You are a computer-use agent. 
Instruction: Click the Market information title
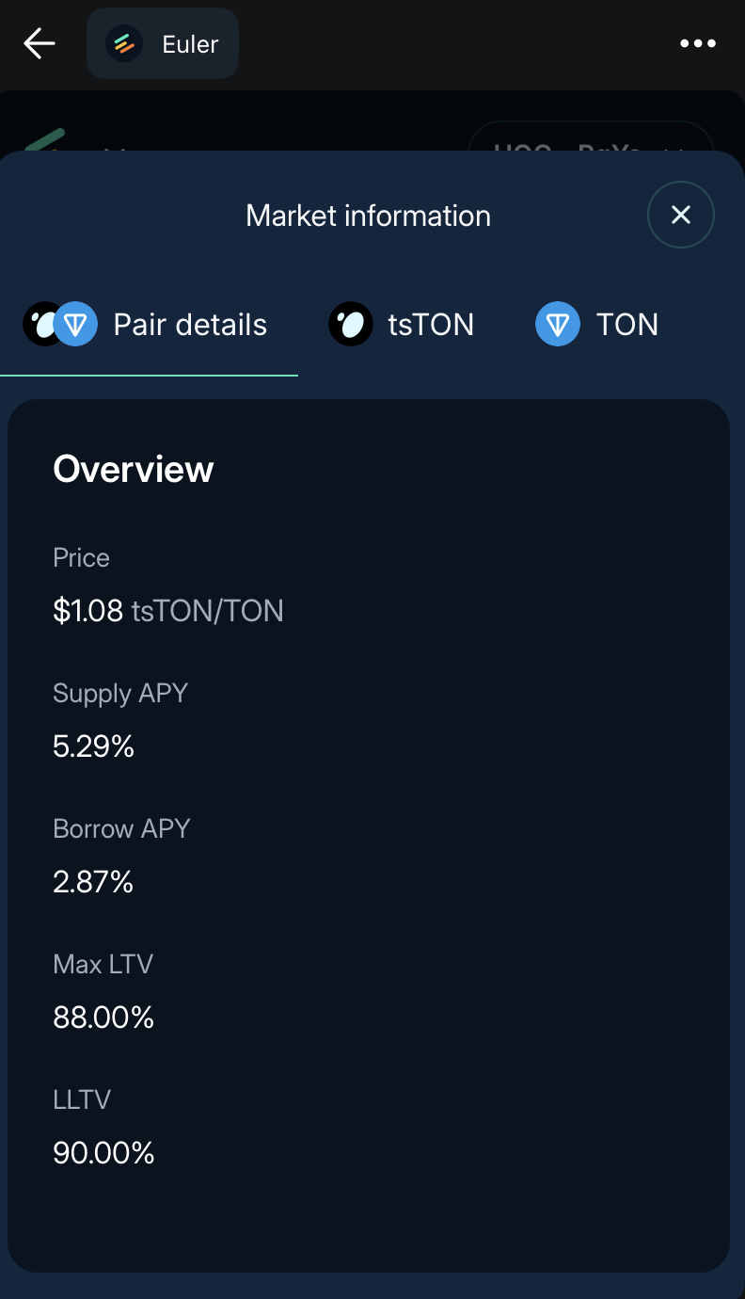(x=368, y=216)
